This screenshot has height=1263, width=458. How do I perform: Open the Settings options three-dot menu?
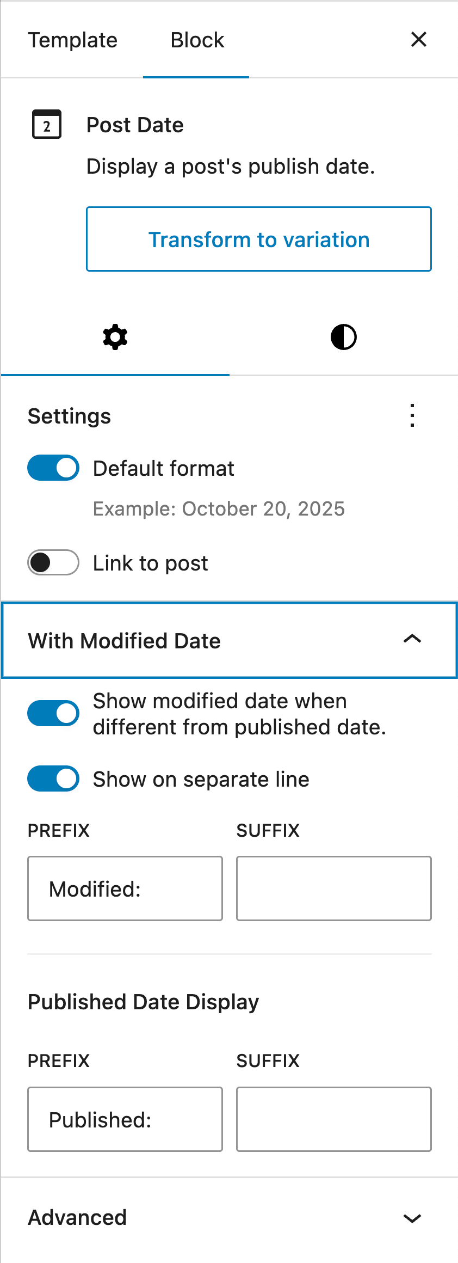point(412,415)
